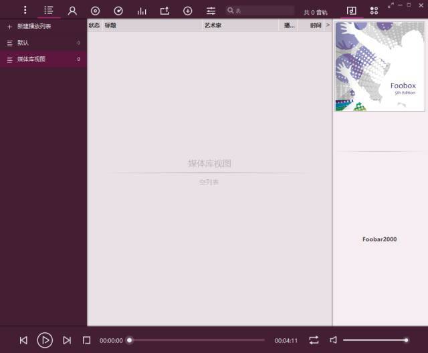Toggle the album art music note panel

click(351, 11)
